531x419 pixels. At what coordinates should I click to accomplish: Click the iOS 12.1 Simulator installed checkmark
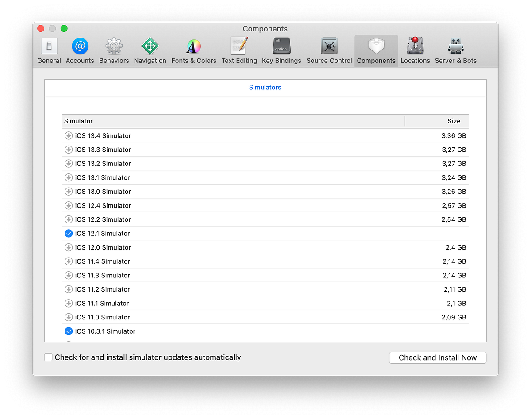[x=69, y=233]
